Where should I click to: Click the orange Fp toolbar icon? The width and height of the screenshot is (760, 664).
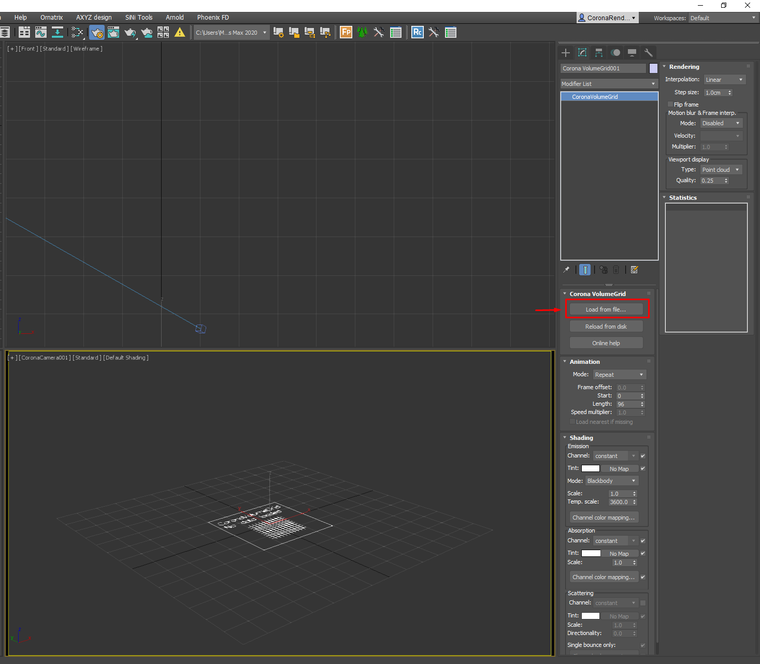(x=346, y=33)
